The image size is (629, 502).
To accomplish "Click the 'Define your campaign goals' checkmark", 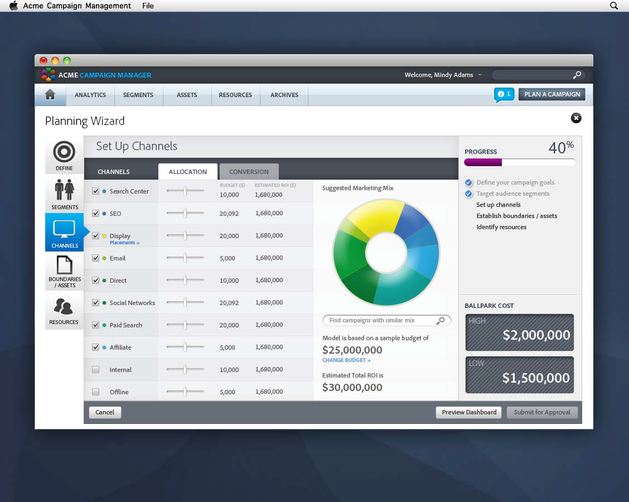I will click(x=468, y=182).
